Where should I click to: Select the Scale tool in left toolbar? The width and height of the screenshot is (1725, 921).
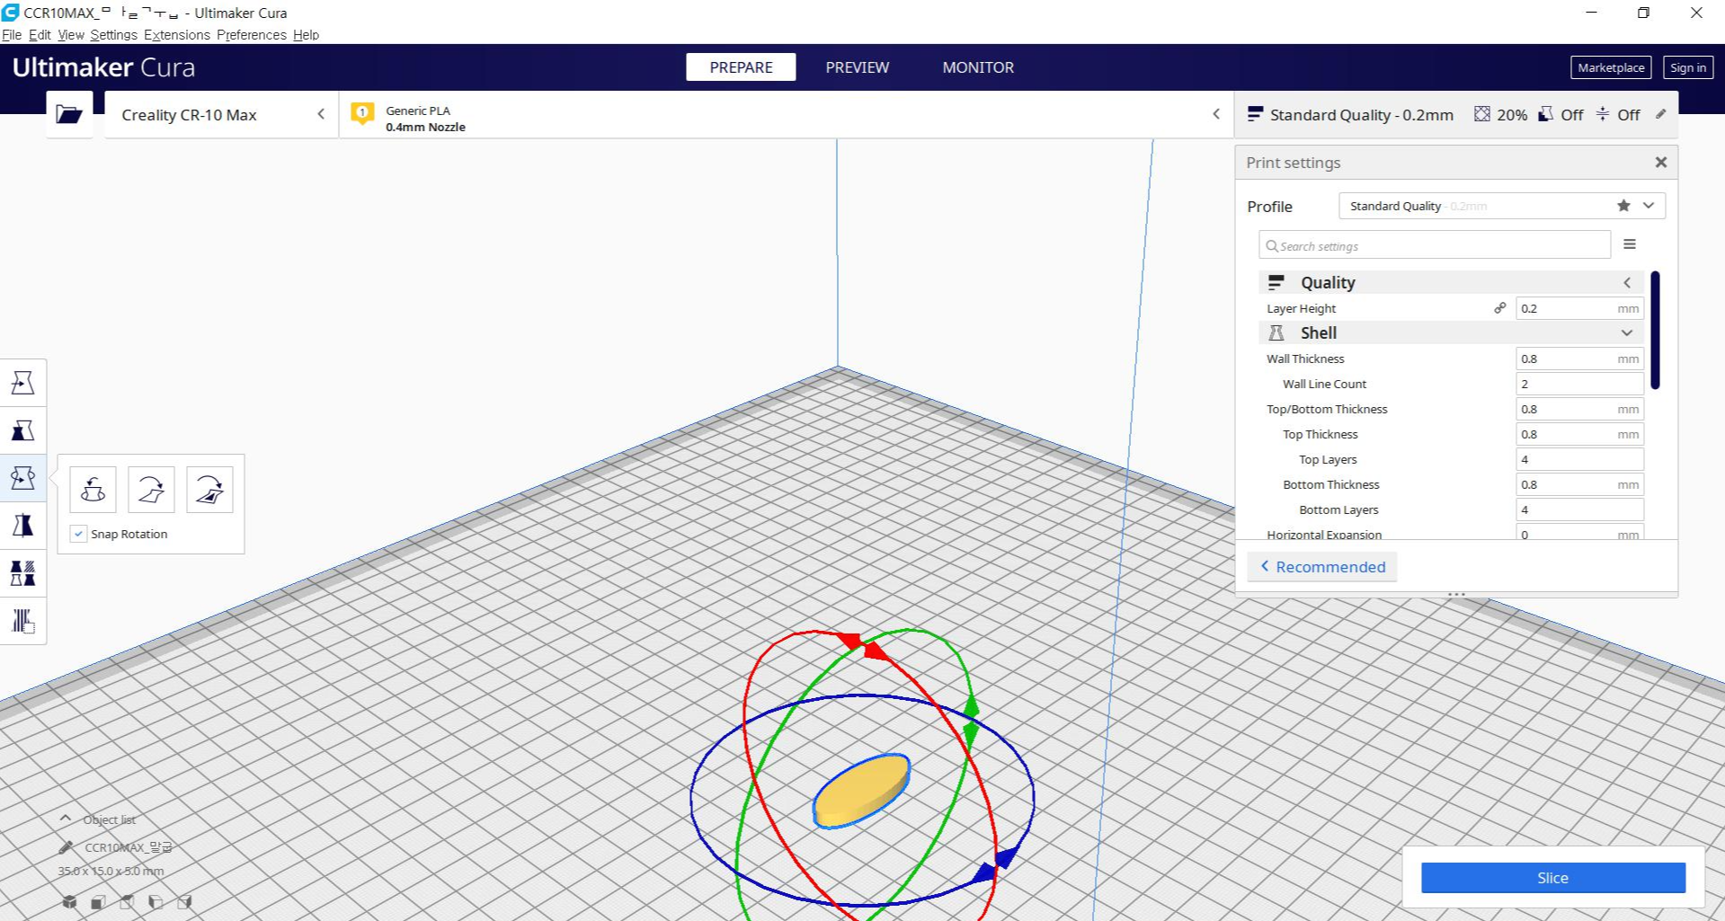pos(22,430)
